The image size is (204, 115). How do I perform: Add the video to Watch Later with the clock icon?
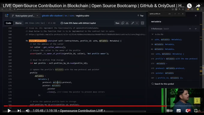(189, 6)
